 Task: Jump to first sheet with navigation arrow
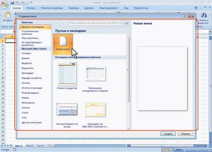(x=2, y=146)
